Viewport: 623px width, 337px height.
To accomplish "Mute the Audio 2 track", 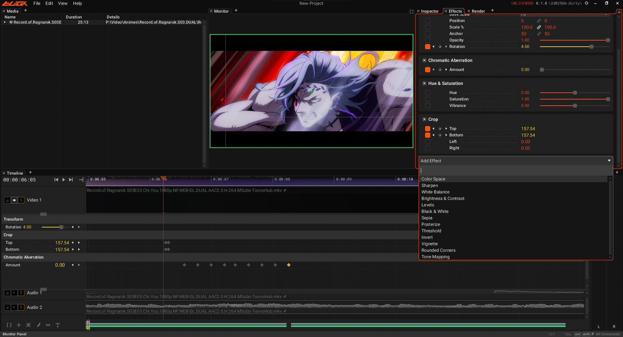I will pyautogui.click(x=14, y=307).
